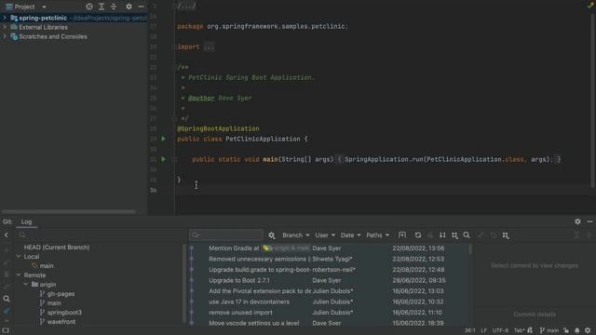Screen dimensions: 596x335
Task: Open Group By icon in changes toolbar
Action: 506,235
